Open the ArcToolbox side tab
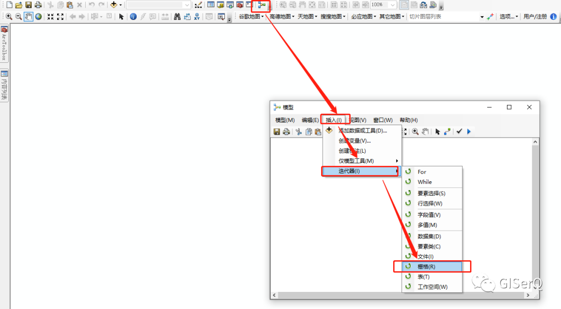561x309 pixels. [4, 44]
